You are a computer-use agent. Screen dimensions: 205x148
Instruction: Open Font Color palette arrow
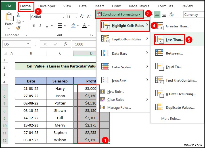point(89,26)
